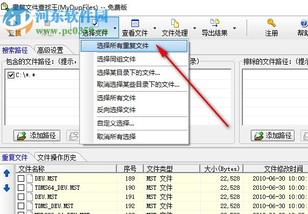Image resolution: width=308 pixels, height=214 pixels.
Task: Select the TDMS64_DEU.MST file name
Action: click(58, 188)
